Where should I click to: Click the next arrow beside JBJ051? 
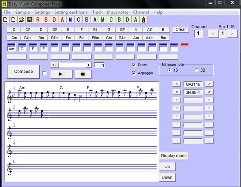pos(209,92)
